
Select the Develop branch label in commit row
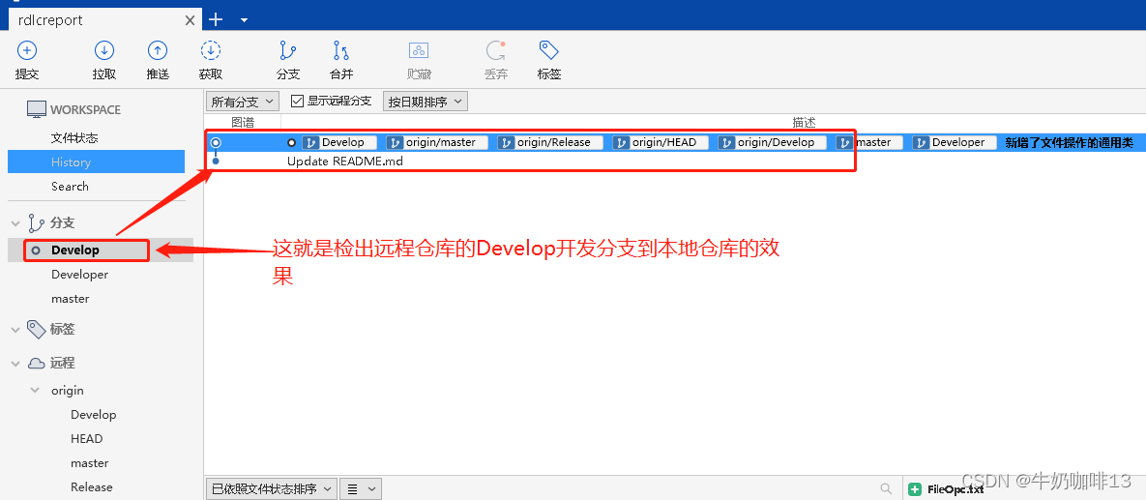[x=339, y=142]
